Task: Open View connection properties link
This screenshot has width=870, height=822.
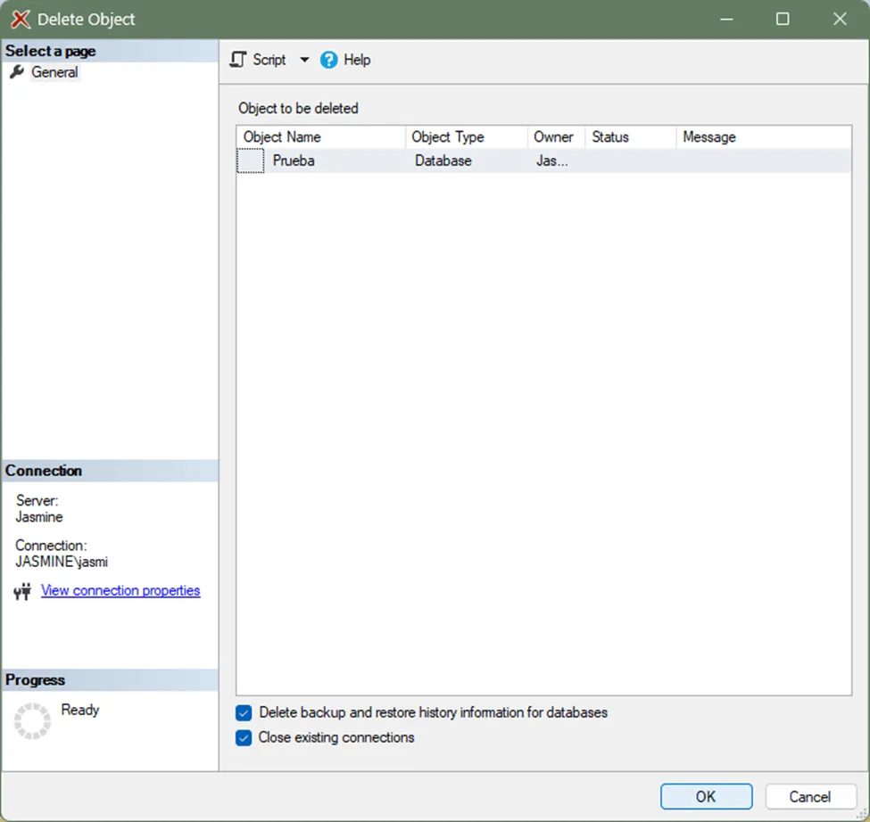Action: point(120,590)
